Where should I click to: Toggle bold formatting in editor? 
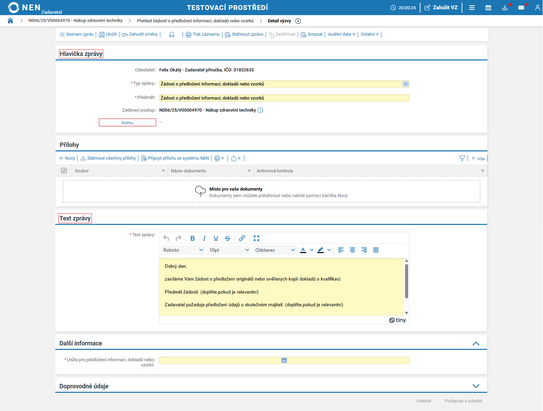[x=193, y=238]
